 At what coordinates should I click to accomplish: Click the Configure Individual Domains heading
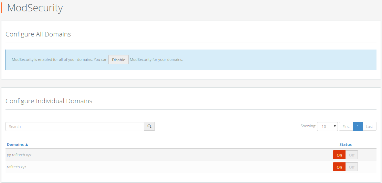click(x=49, y=101)
